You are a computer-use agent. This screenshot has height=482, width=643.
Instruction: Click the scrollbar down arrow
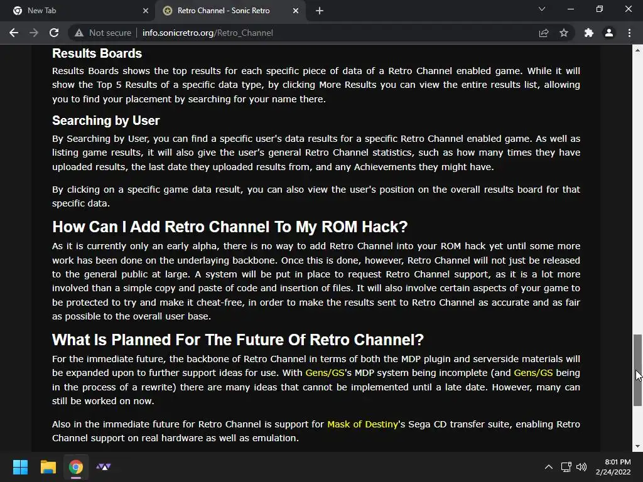tap(637, 446)
